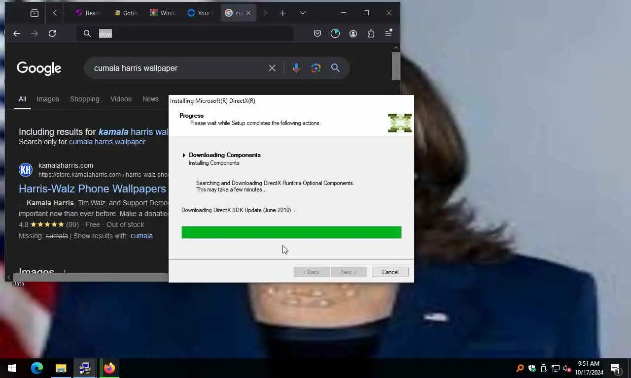
Task: Click the green download progress bar
Action: [x=291, y=232]
